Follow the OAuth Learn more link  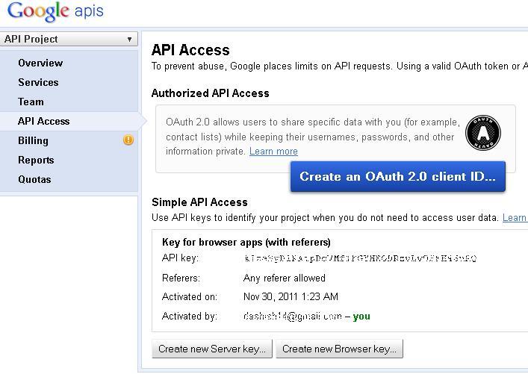point(273,152)
